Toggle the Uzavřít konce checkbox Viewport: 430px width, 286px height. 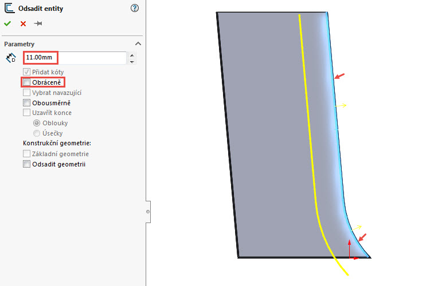pos(26,113)
